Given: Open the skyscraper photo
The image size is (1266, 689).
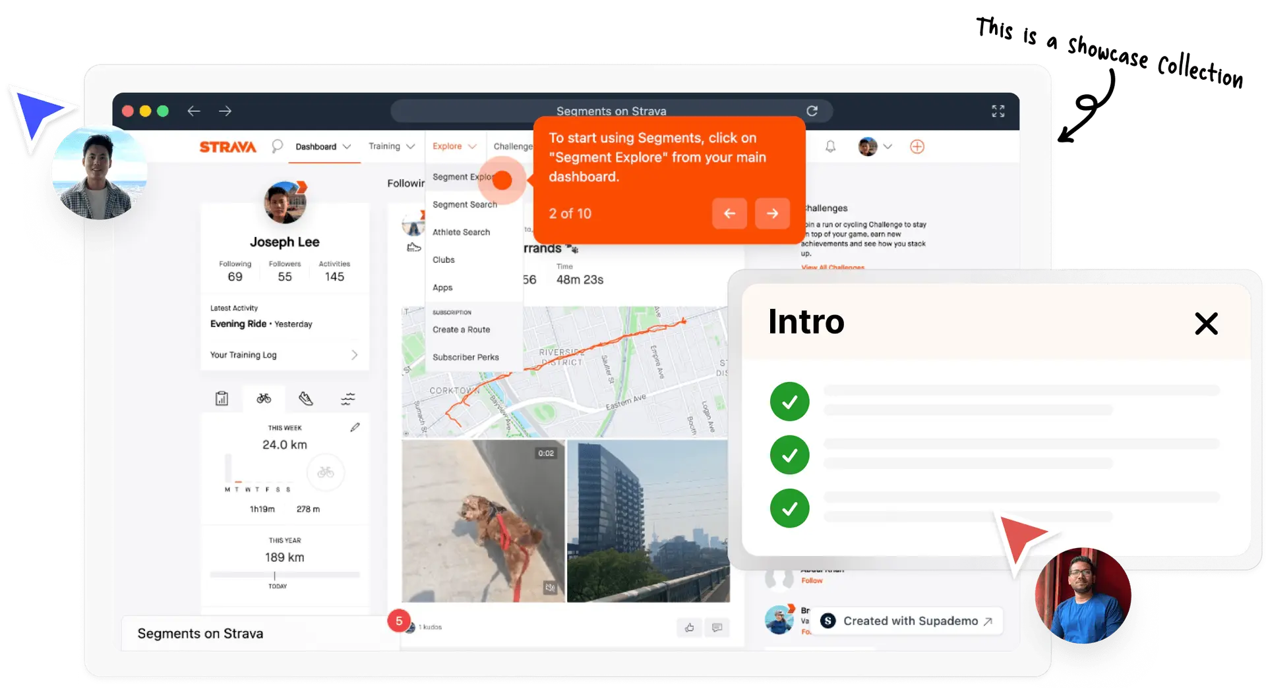Looking at the screenshot, I should (x=648, y=521).
